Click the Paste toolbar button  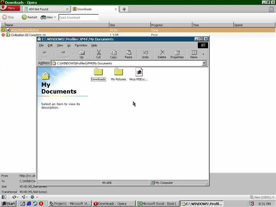(x=129, y=54)
